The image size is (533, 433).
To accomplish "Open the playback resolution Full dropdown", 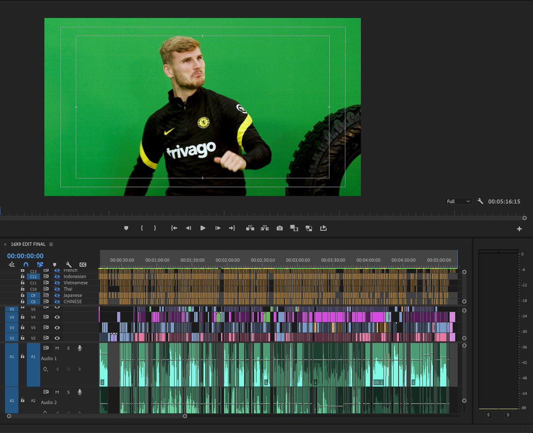I will point(458,201).
